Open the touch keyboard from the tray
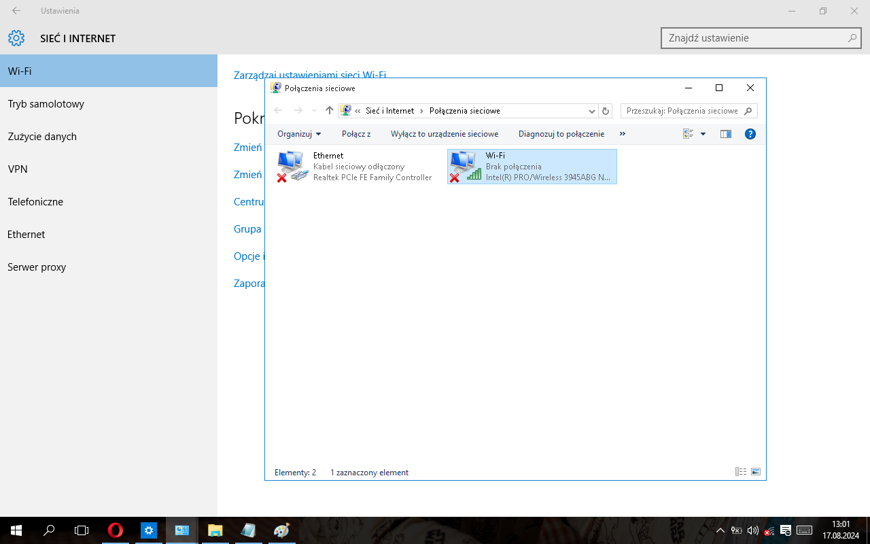Image resolution: width=870 pixels, height=544 pixels. tap(804, 530)
